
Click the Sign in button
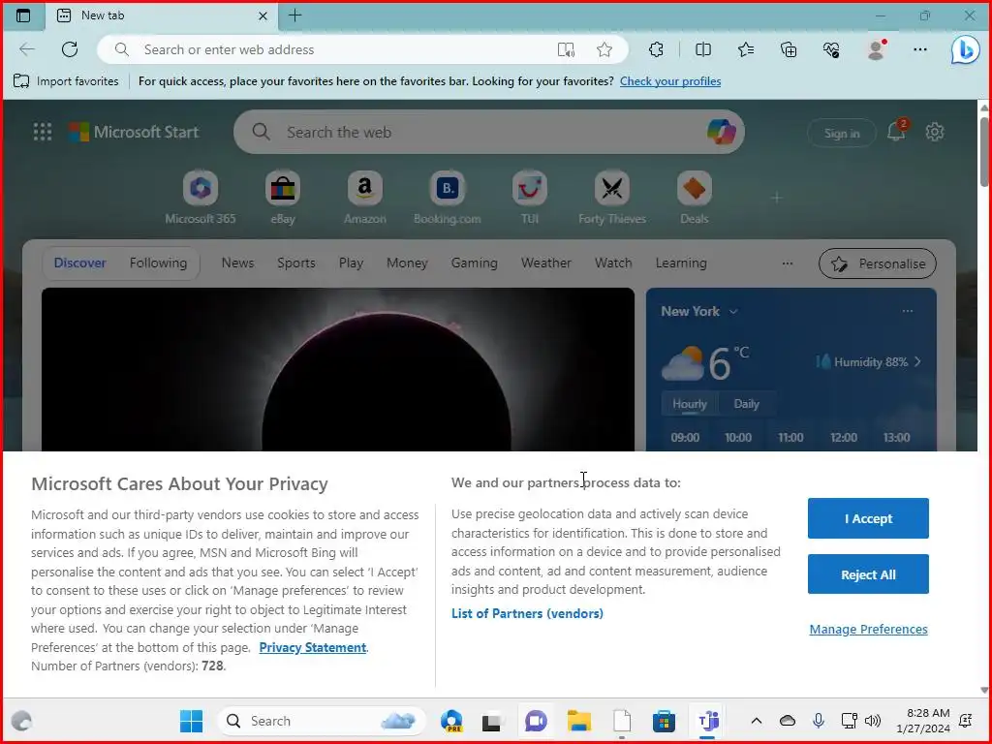842,133
